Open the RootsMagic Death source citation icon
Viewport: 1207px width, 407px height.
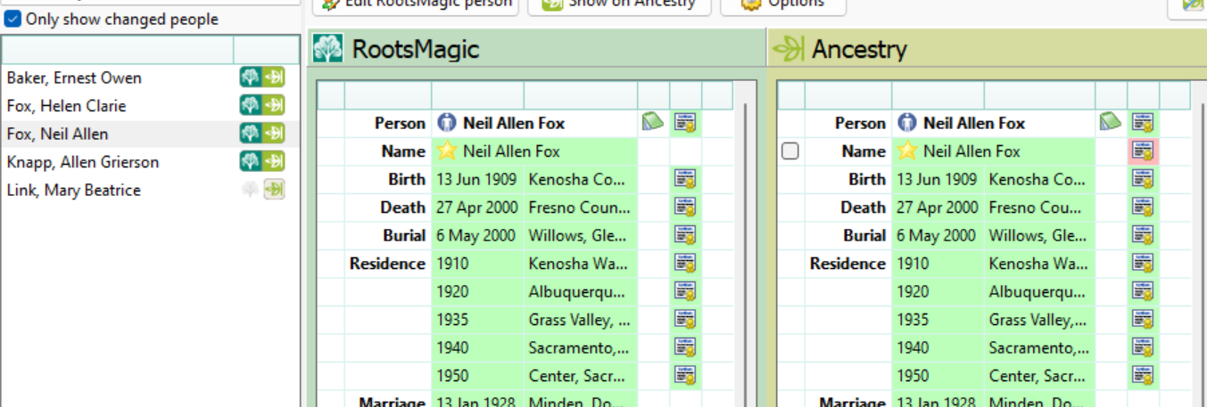coord(685,208)
